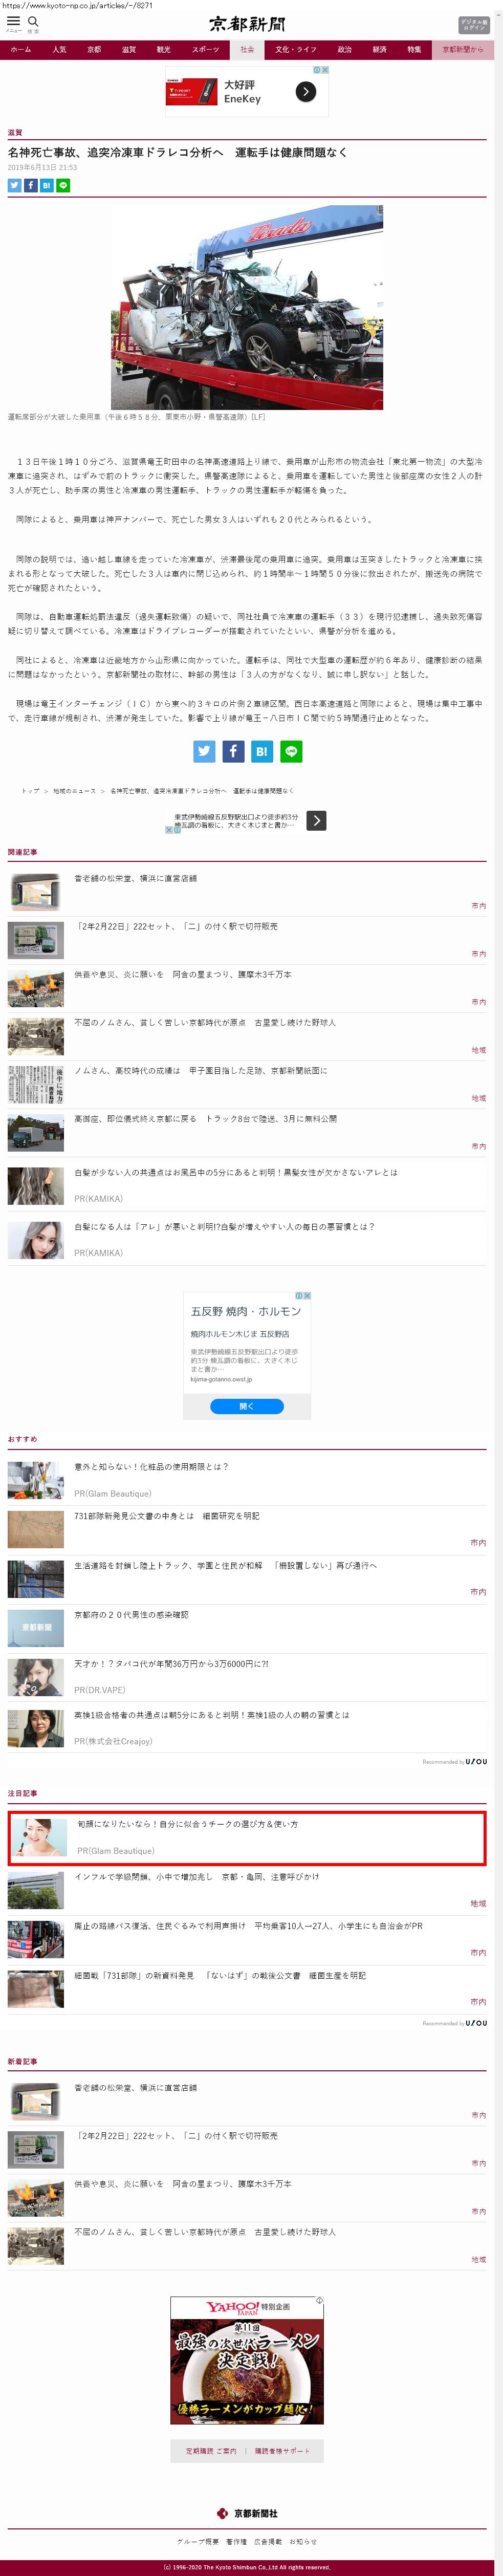Viewport: 503px width, 2576px height.
Task: Share via top Facebook icon
Action: 31,185
